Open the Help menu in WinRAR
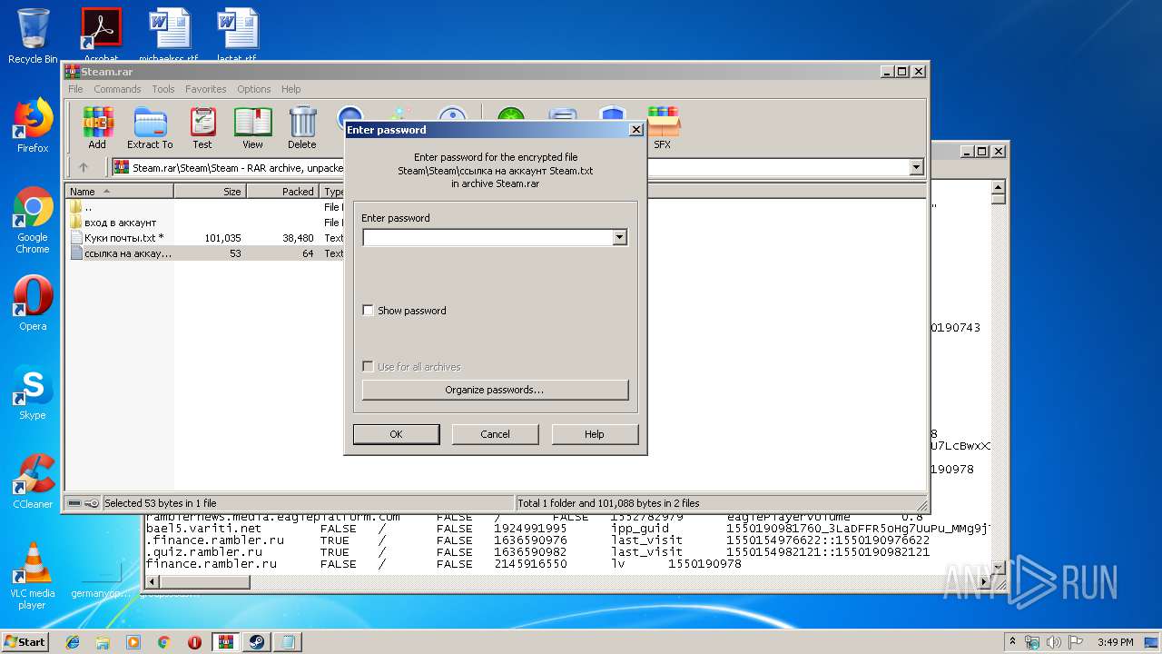The height and width of the screenshot is (654, 1162). (290, 89)
